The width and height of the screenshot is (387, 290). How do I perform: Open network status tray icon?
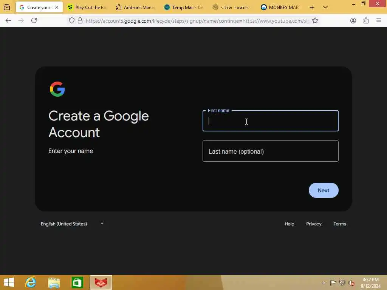[342, 282]
